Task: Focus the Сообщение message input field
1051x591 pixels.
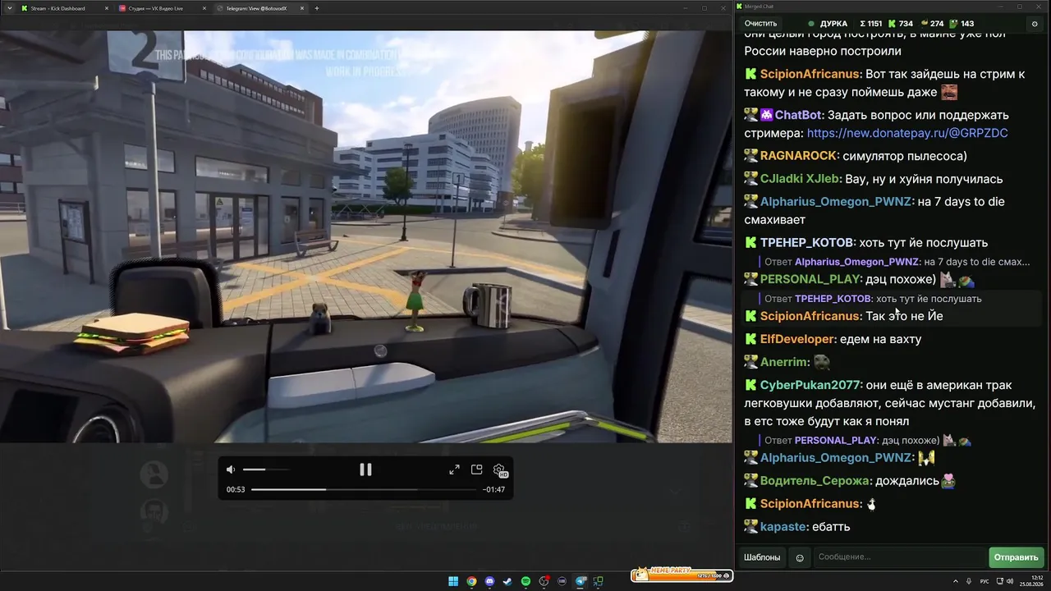Action: 899,557
